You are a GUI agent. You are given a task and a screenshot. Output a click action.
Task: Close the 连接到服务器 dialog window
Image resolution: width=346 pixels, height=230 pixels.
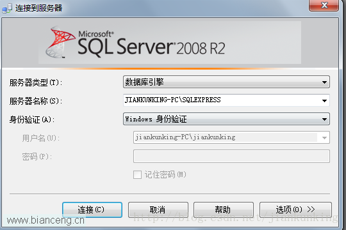[x=324, y=5]
